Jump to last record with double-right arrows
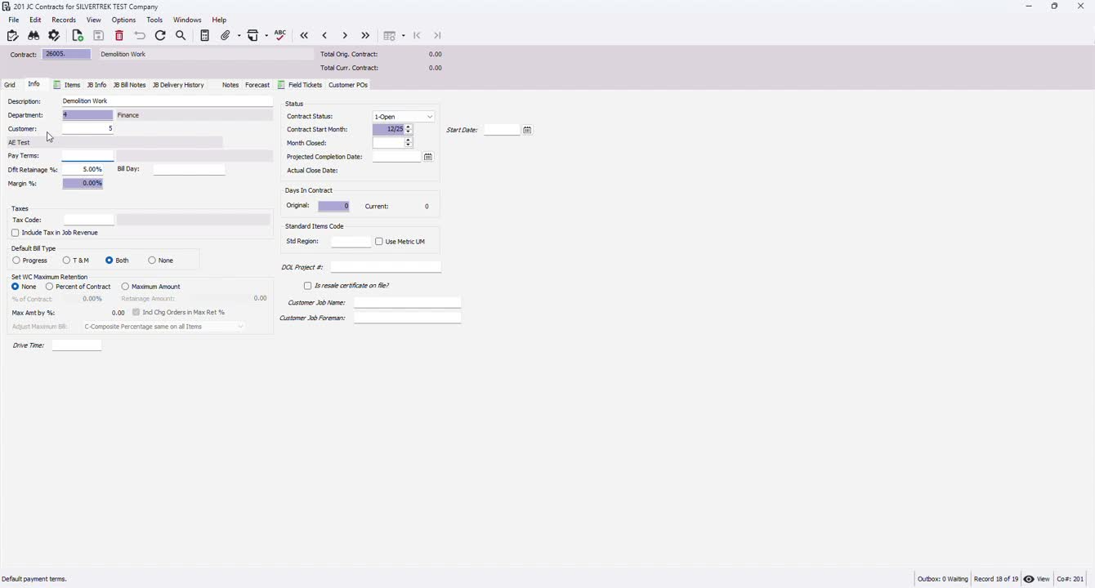1095x588 pixels. pos(365,36)
